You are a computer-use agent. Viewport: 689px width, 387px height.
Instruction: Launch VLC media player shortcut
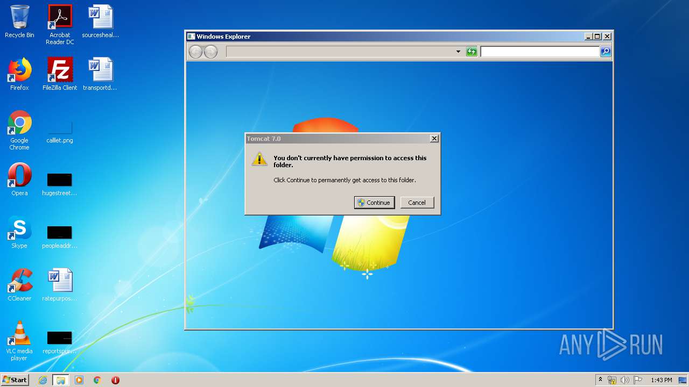coord(19,341)
